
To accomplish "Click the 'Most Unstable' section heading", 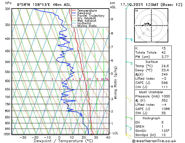I will (151, 92).
